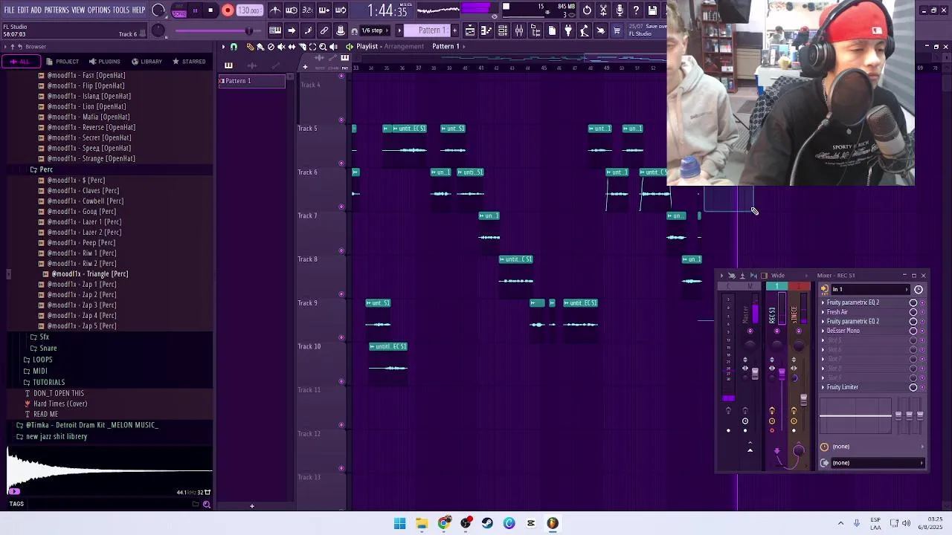Click the Master mixer volume fader

[x=755, y=373]
